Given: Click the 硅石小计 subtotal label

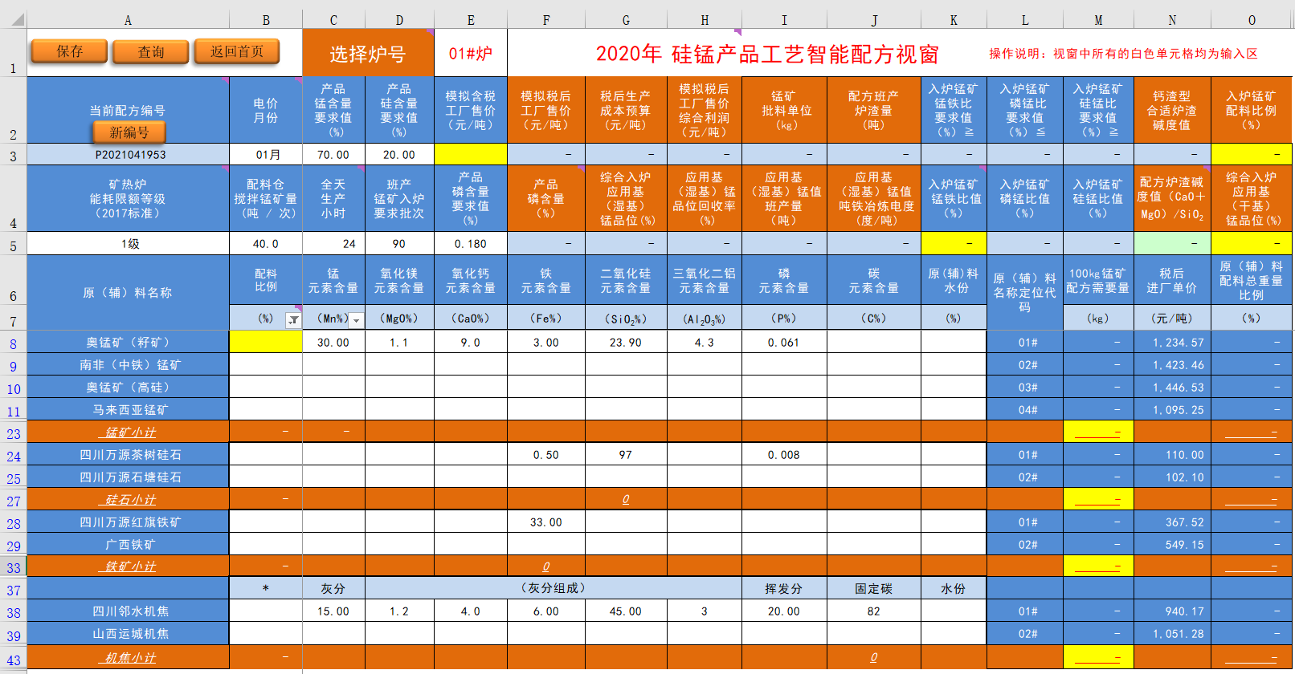Looking at the screenshot, I should tap(129, 500).
